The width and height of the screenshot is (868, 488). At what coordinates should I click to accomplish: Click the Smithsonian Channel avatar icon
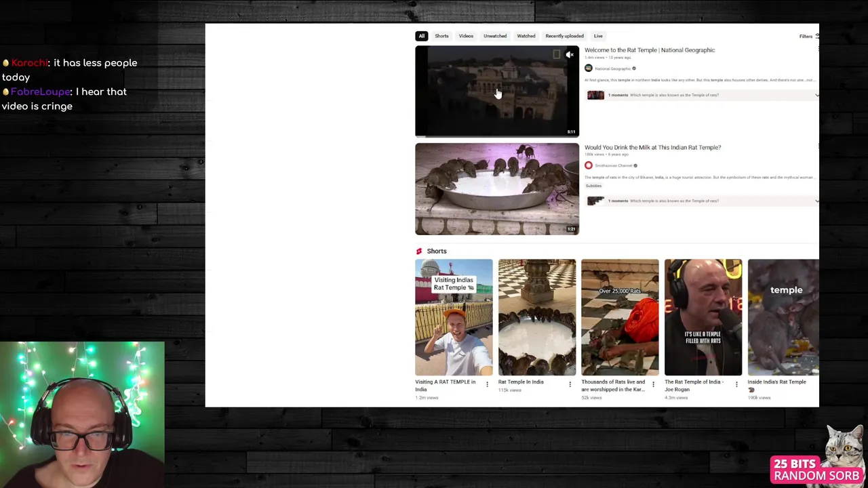point(589,165)
